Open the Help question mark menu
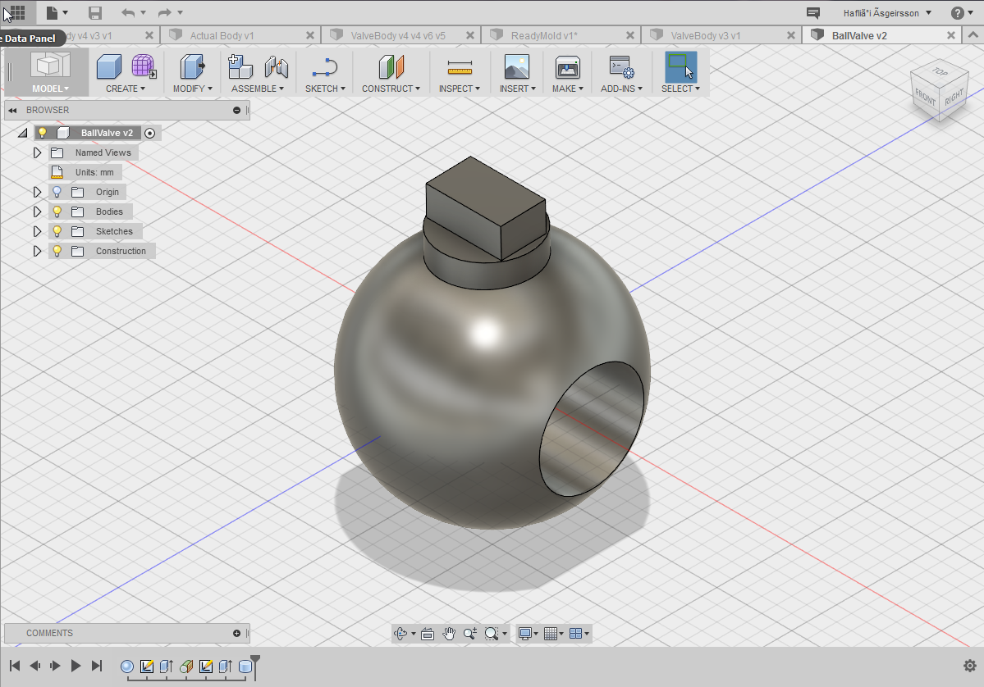Viewport: 984px width, 687px height. [x=957, y=12]
